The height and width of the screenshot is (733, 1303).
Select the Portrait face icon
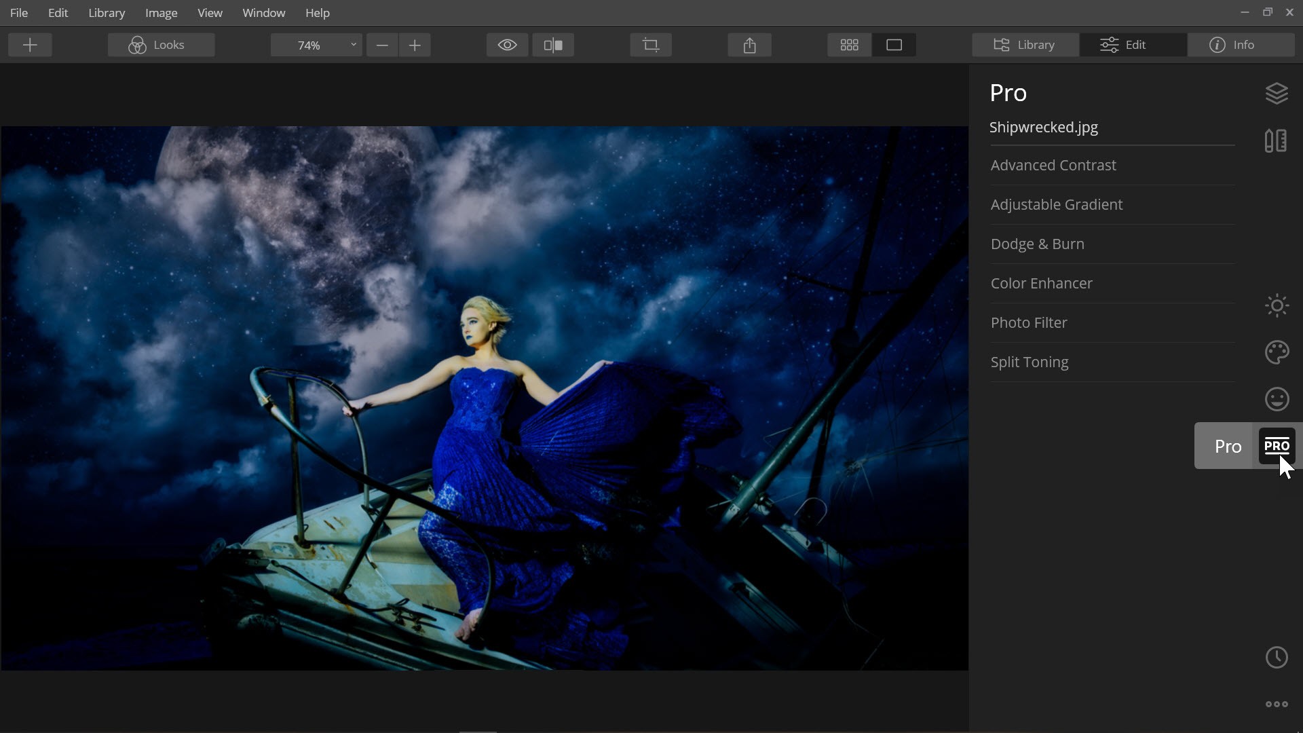pos(1277,399)
